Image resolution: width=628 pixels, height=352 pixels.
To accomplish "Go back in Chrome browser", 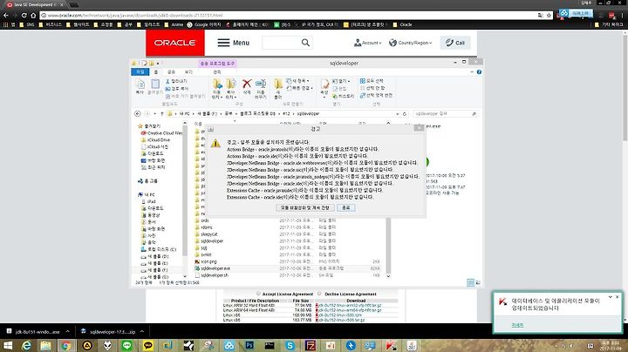I will pos(5,15).
